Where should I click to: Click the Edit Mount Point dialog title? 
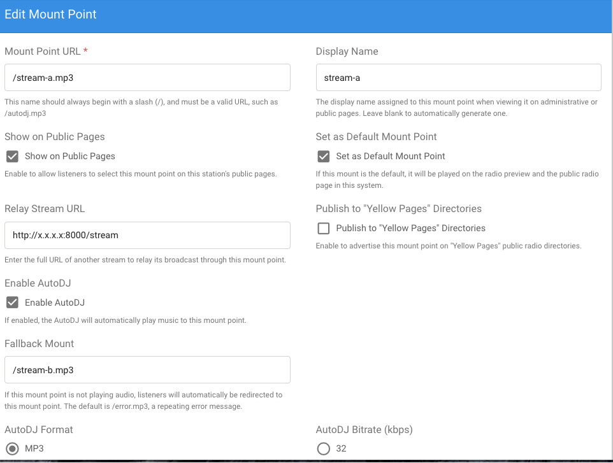[50, 15]
